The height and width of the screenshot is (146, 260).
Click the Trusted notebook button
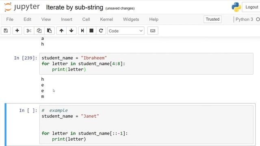(212, 19)
